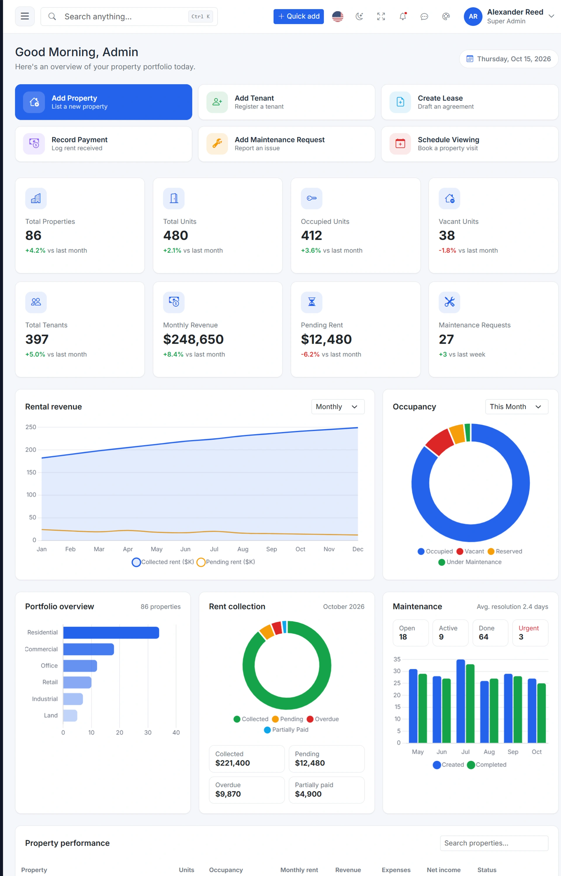Image resolution: width=561 pixels, height=876 pixels.
Task: Toggle Under Maintenance legend item
Action: 470,562
